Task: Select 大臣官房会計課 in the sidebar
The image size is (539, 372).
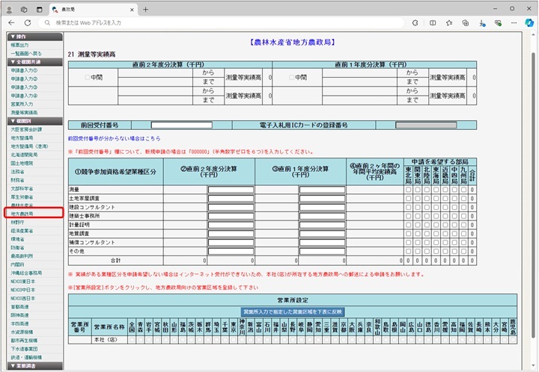Action: click(x=26, y=129)
